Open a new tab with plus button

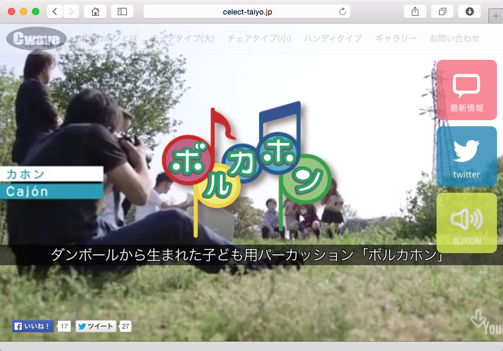[496, 16]
